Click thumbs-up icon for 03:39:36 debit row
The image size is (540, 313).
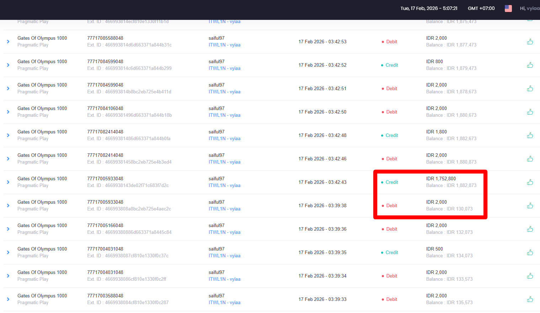pyautogui.click(x=530, y=229)
